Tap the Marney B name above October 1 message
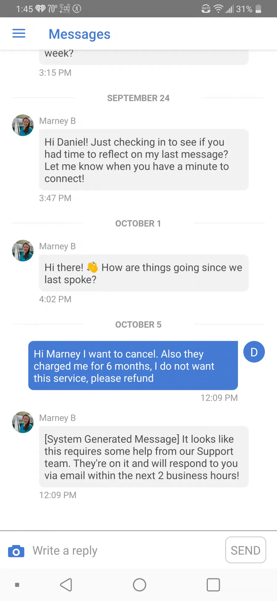This screenshot has height=601, width=277. tap(58, 246)
